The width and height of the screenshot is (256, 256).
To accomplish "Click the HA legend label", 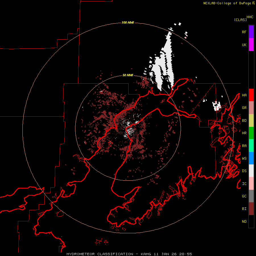I will [244, 95].
